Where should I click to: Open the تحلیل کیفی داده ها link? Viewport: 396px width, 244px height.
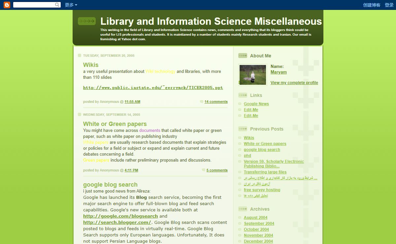click(256, 196)
